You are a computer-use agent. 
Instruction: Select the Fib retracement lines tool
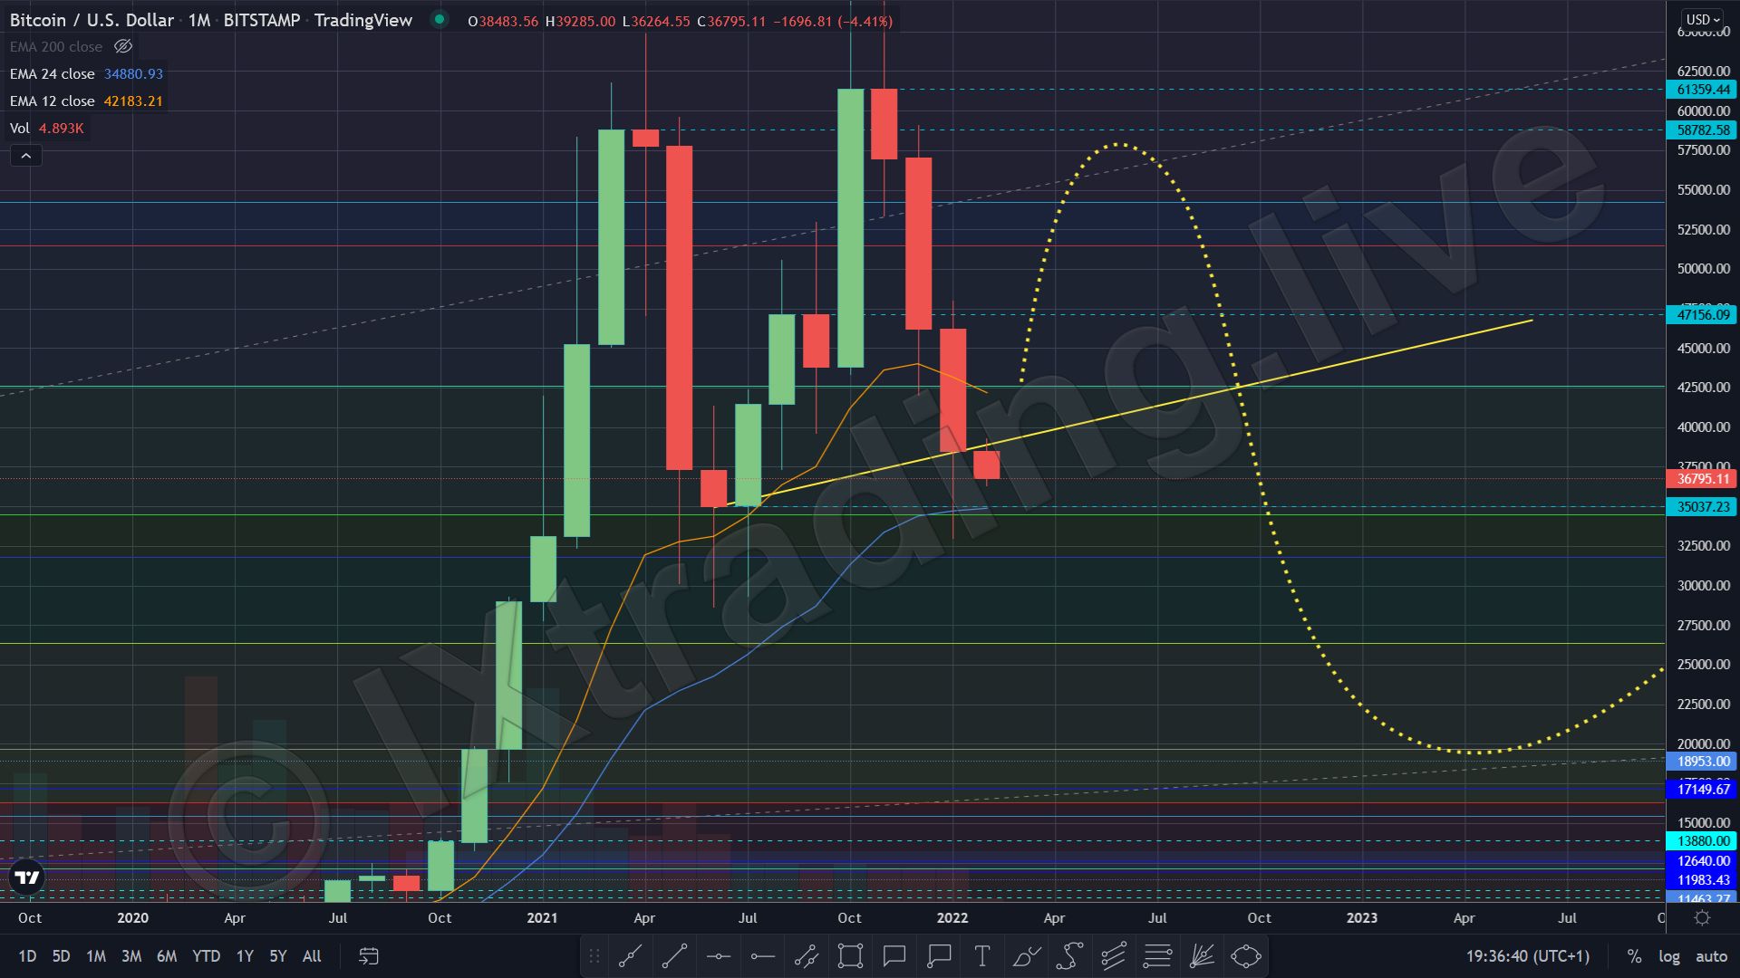(x=1157, y=956)
